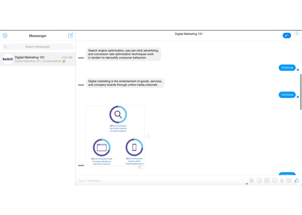Screen dimensions: 302x215
Task: Open the consumer statistics infographic image
Action: coord(115,135)
